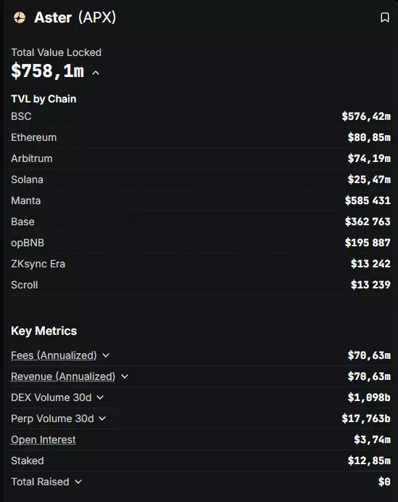Click the Fees (Annualized) label
398x502 pixels.
[x=54, y=355]
